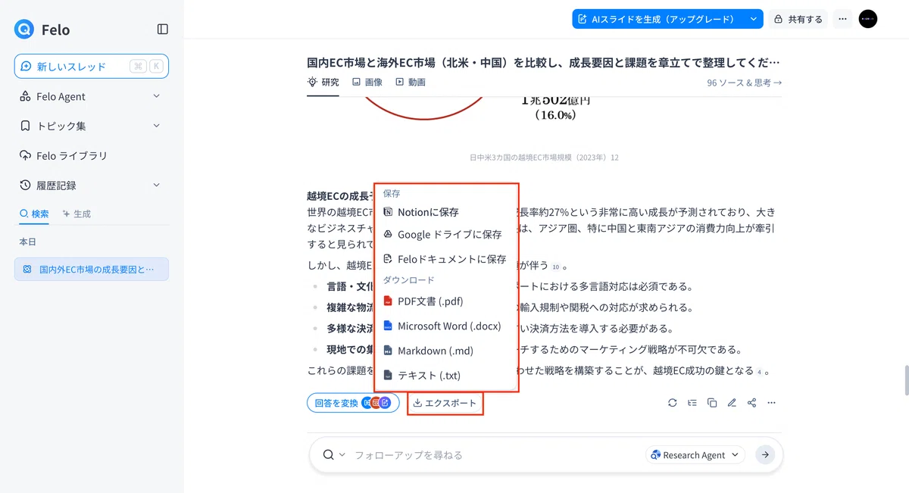Collapse the sidebar panel icon

(x=163, y=29)
